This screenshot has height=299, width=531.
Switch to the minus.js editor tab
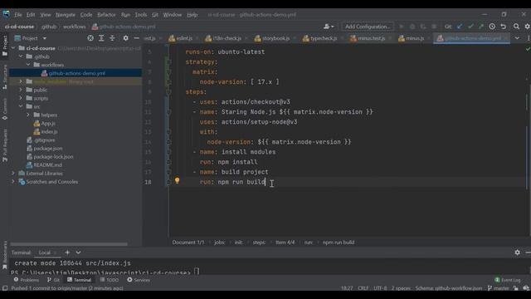(x=412, y=38)
